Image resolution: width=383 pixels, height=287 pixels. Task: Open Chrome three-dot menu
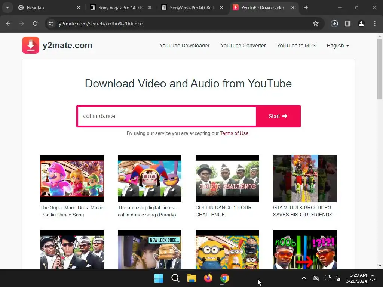pos(375,24)
